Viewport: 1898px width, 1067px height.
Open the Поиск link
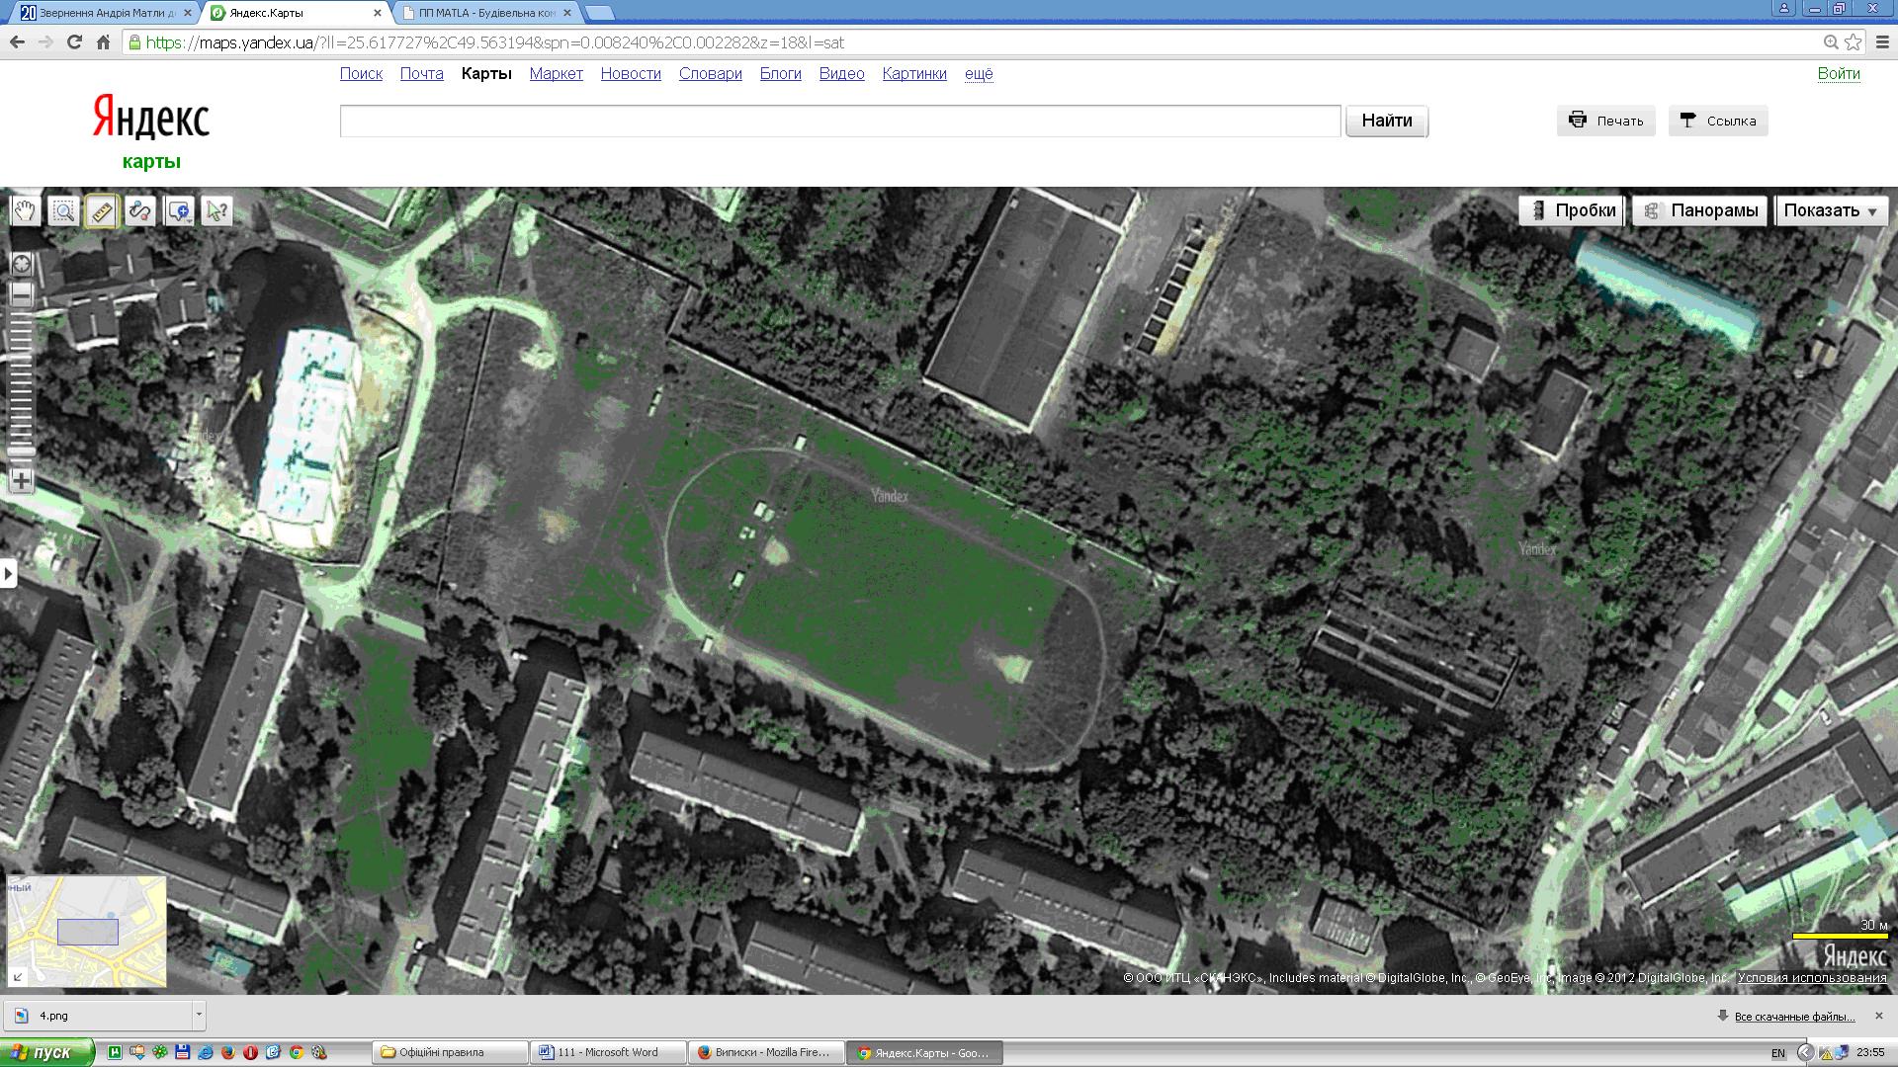tap(361, 73)
